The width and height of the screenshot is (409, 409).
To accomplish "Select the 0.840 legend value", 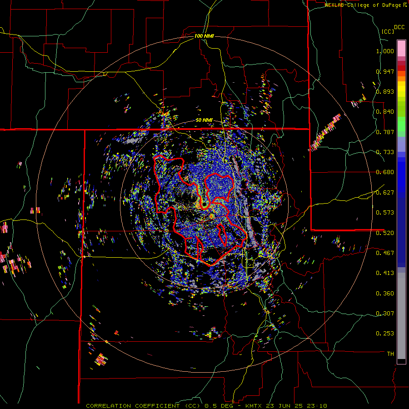I will tap(385, 112).
